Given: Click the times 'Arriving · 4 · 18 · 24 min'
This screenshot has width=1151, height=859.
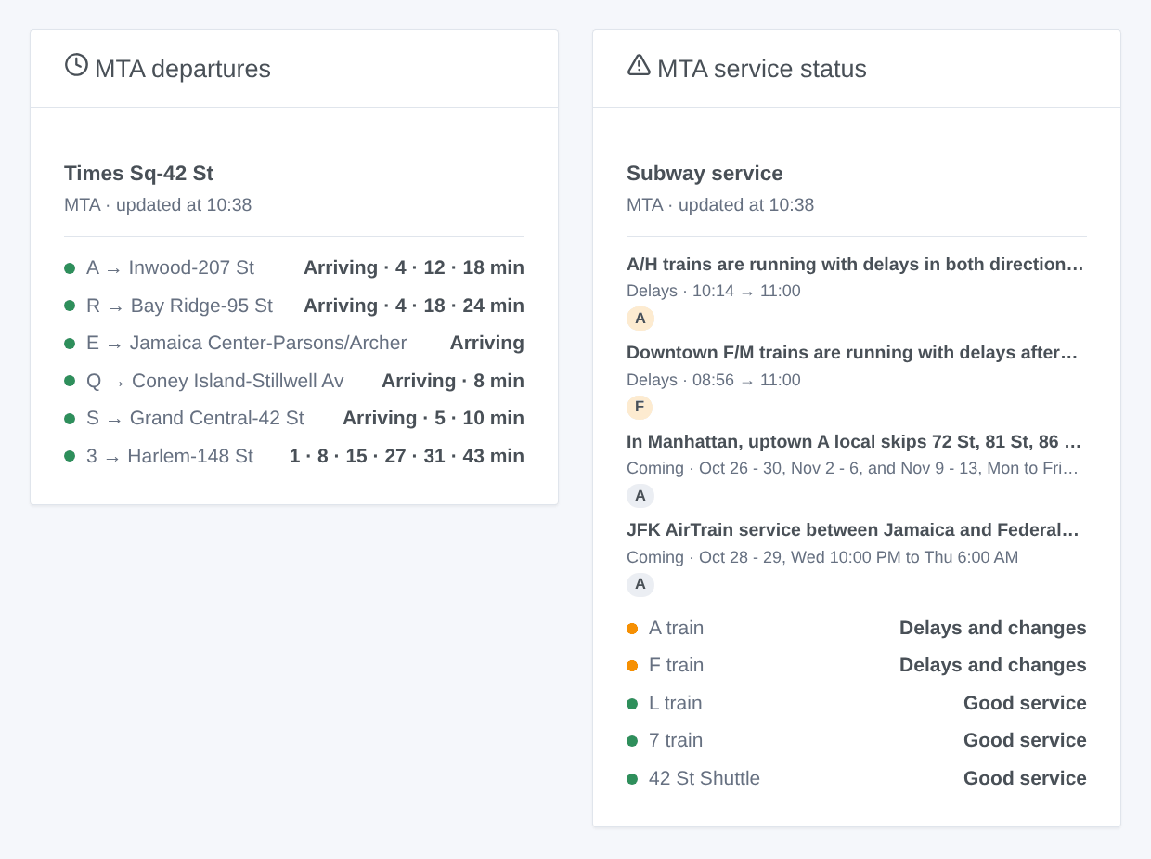Looking at the screenshot, I should 414,306.
